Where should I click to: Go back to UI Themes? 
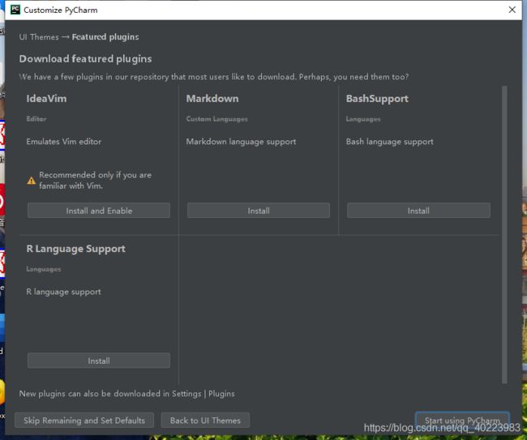(x=205, y=421)
